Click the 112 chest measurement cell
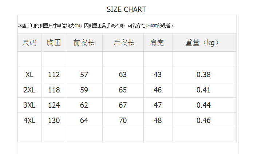The image size is (258, 154). click(x=54, y=75)
